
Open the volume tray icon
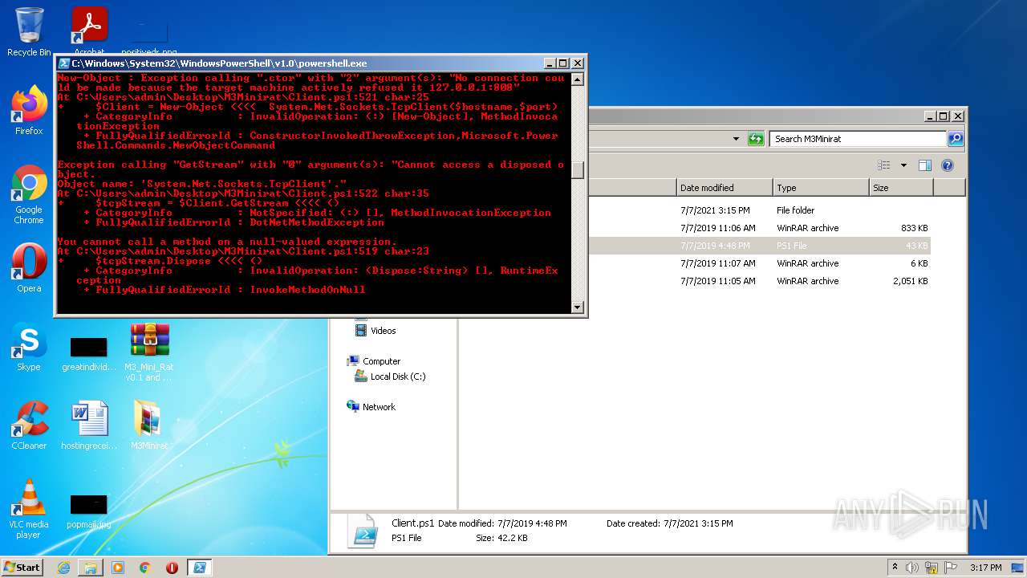pos(912,568)
